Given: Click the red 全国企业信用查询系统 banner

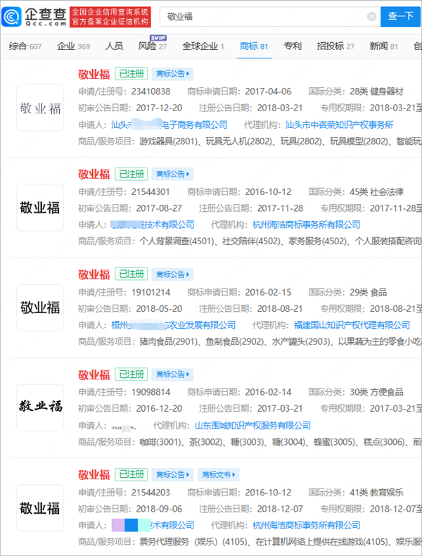Looking at the screenshot, I should 110,17.
